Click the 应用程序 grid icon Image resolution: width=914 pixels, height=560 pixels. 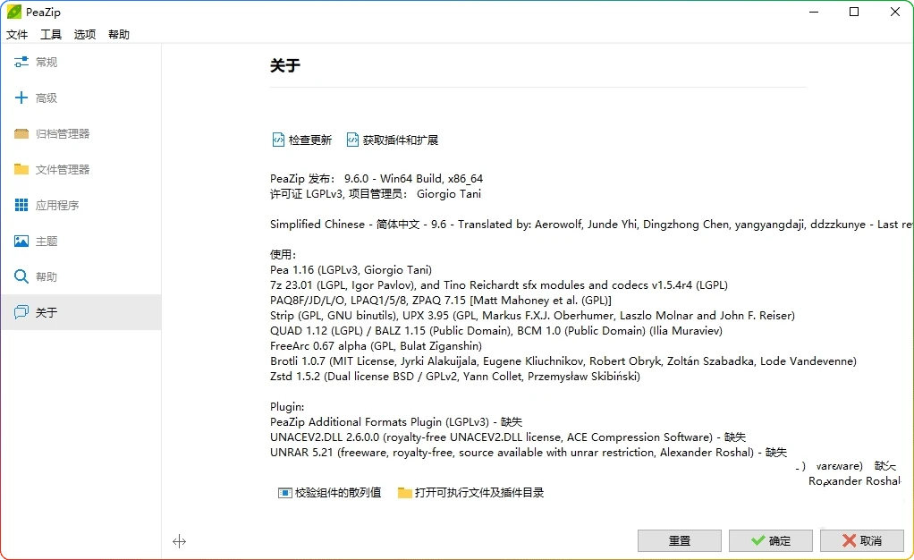pos(21,205)
